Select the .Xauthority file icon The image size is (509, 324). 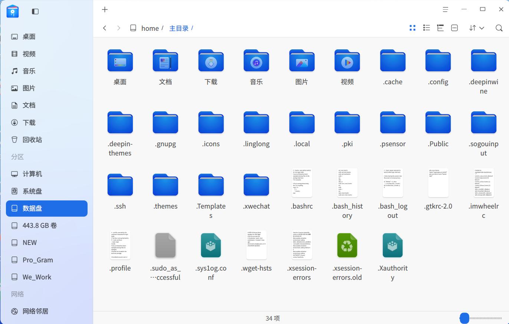coord(393,245)
